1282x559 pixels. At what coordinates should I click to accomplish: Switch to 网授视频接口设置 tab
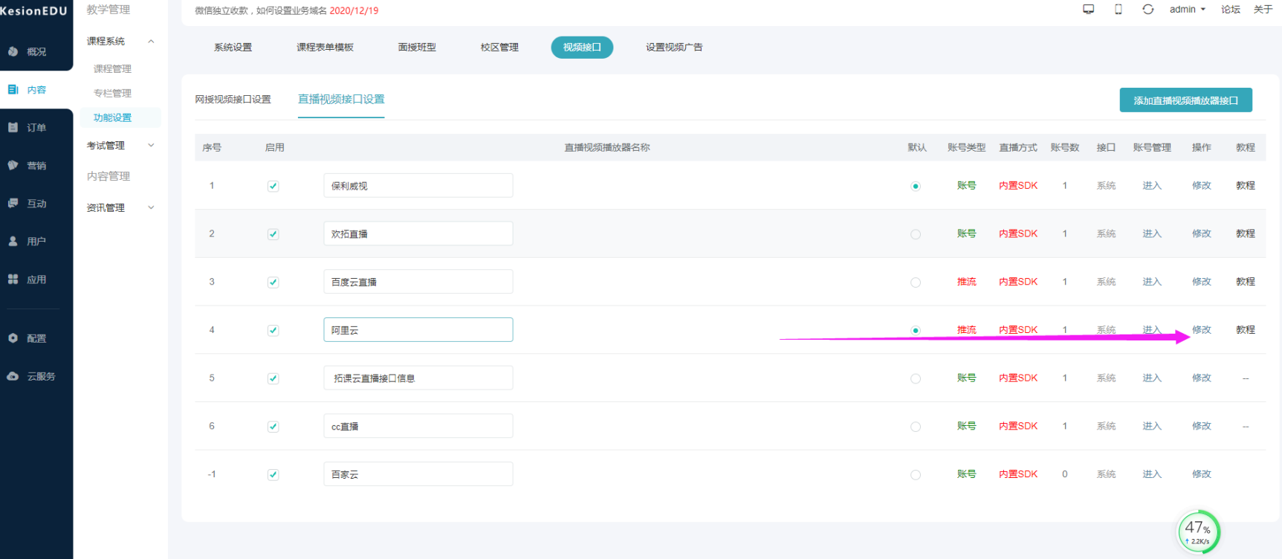tap(233, 100)
